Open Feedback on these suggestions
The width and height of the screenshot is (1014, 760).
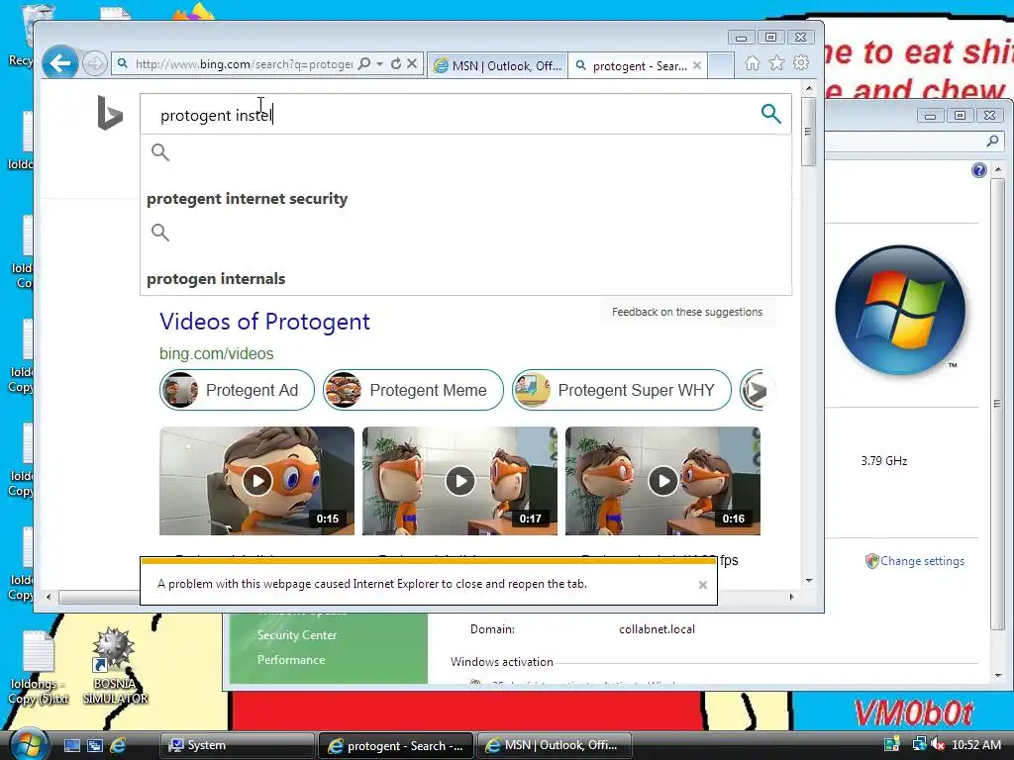687,312
